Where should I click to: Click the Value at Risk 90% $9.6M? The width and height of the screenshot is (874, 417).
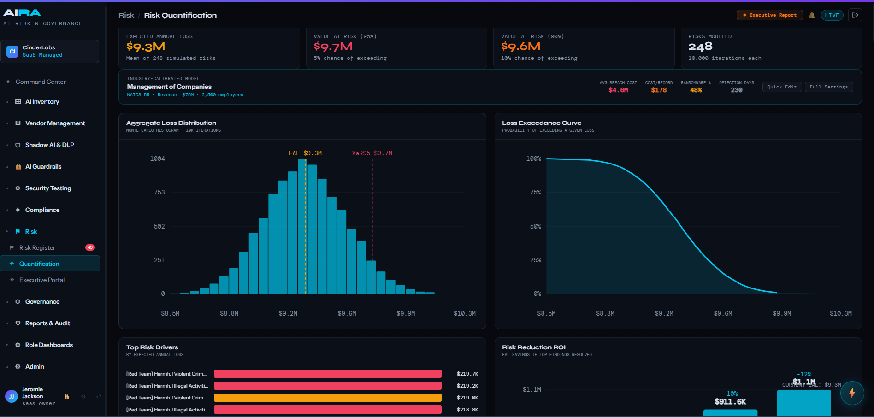(520, 47)
